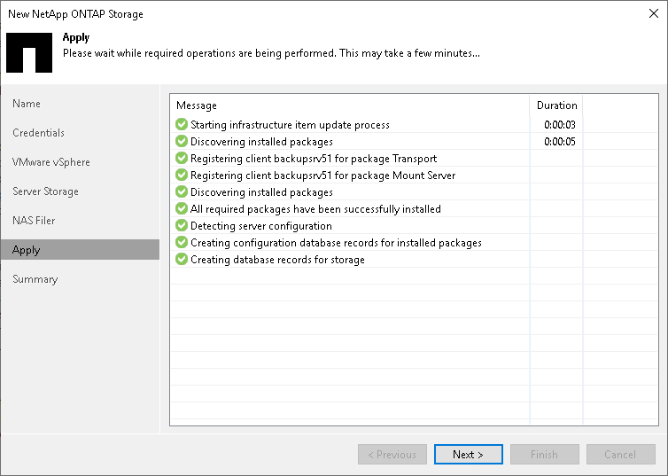
Task: Click check icon beside Registering client package Transport
Action: pyautogui.click(x=182, y=158)
